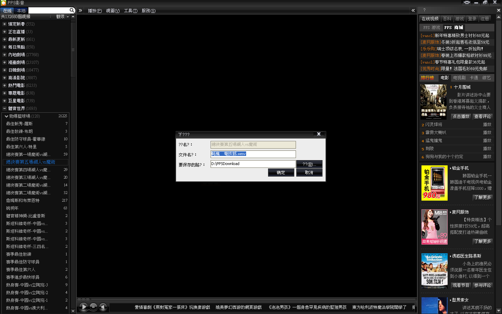This screenshot has height=314, width=502.
Task: Click the browse ??(B)... button in the dialog
Action: tap(309, 164)
